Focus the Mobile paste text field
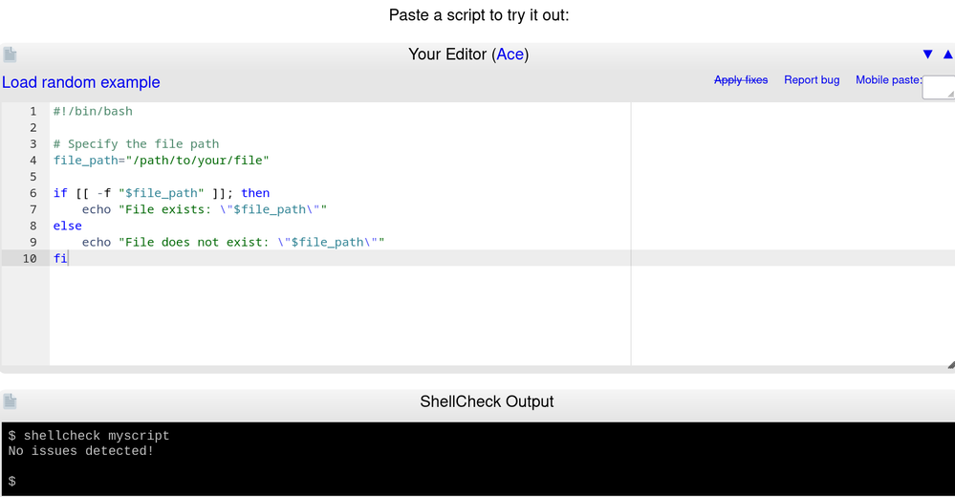Image resolution: width=955 pixels, height=497 pixels. [937, 87]
